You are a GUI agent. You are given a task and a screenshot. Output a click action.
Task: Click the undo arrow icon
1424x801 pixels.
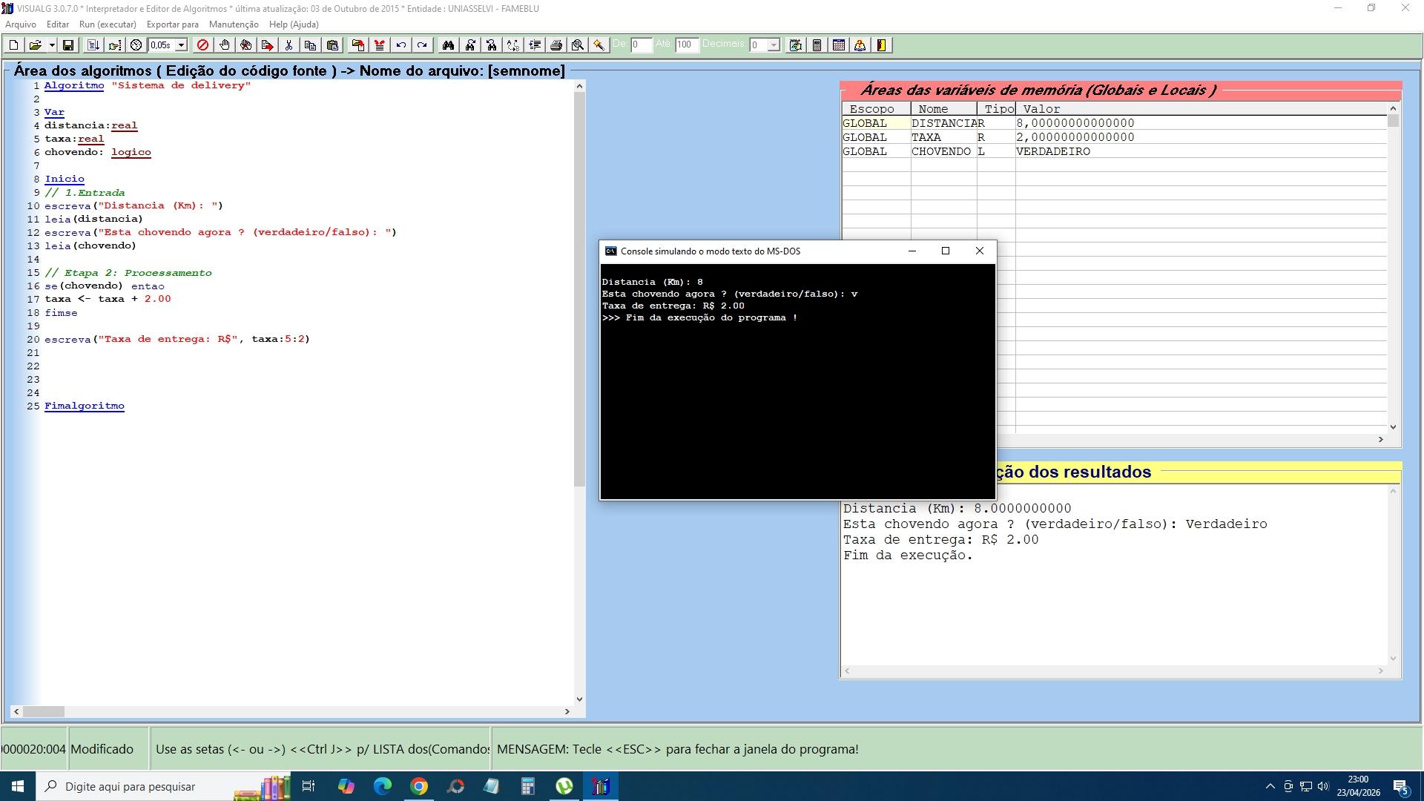coord(400,45)
